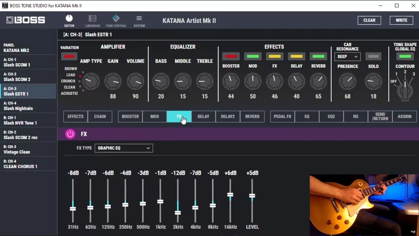Toggle the FX effect button
419x236 pixels.
pos(274,56)
